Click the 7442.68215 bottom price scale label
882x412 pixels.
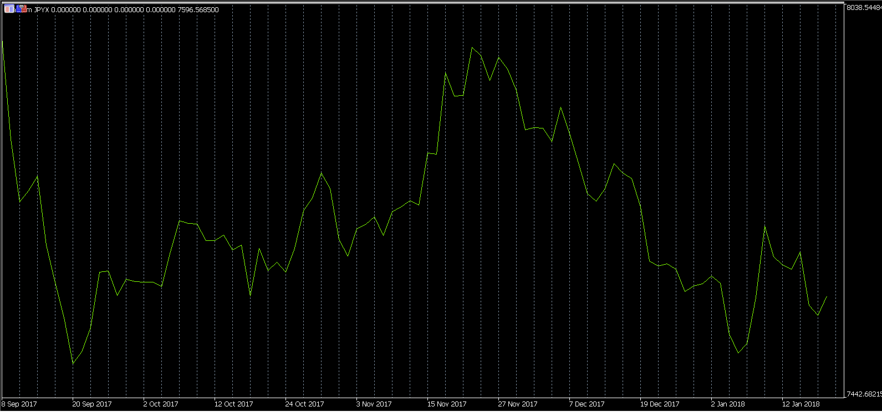(863, 394)
